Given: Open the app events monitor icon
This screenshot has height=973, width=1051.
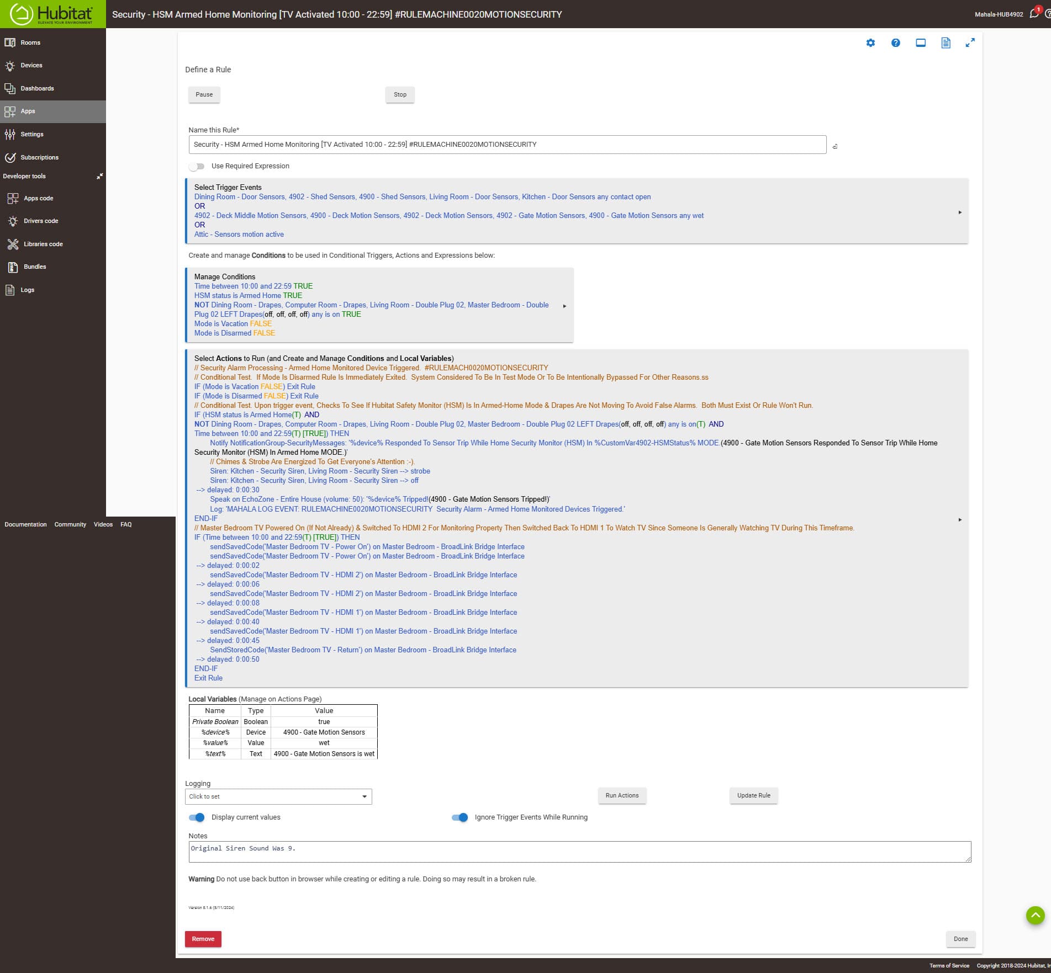Looking at the screenshot, I should click(x=920, y=43).
